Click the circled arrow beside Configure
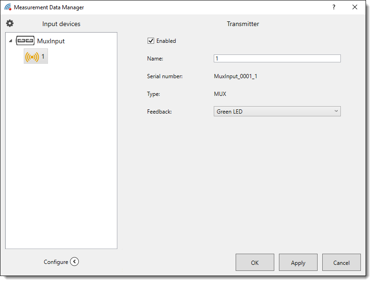This screenshot has width=373, height=283. (x=75, y=262)
